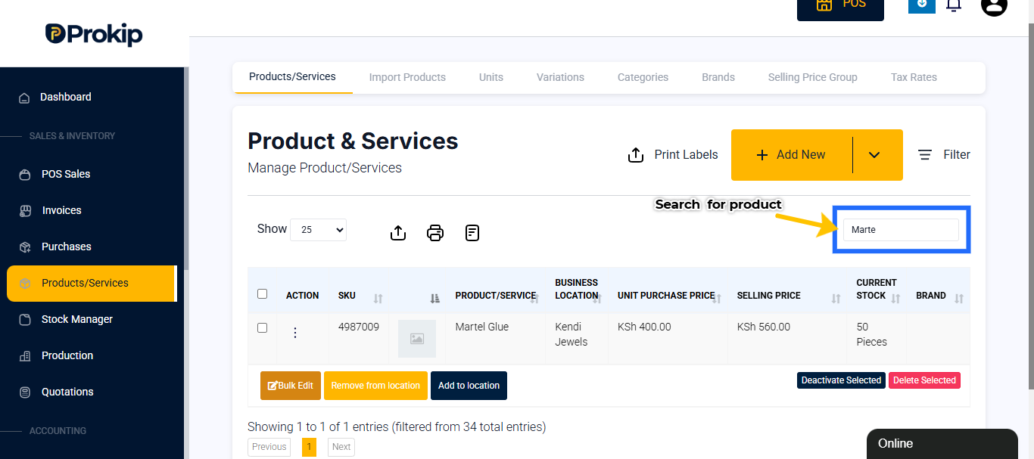Click the Invoices sidebar icon
Image resolution: width=1034 pixels, height=459 pixels.
(x=25, y=211)
